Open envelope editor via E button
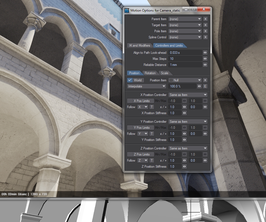The width and height of the screenshot is (266, 222). click(205, 86)
